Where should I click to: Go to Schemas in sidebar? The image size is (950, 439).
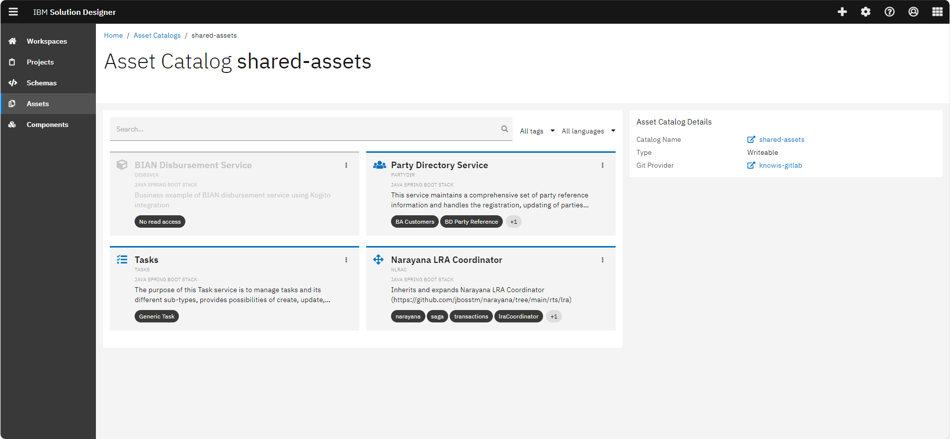pos(48,83)
